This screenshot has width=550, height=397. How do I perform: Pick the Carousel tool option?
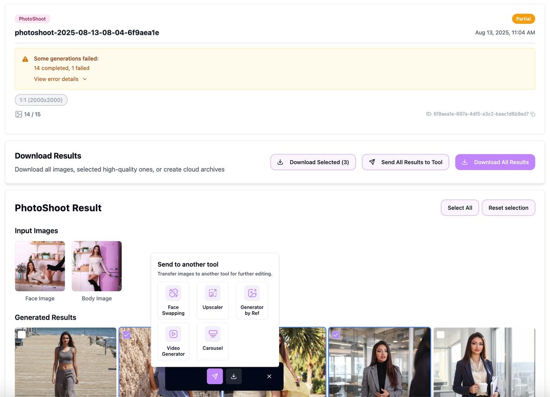click(x=213, y=342)
